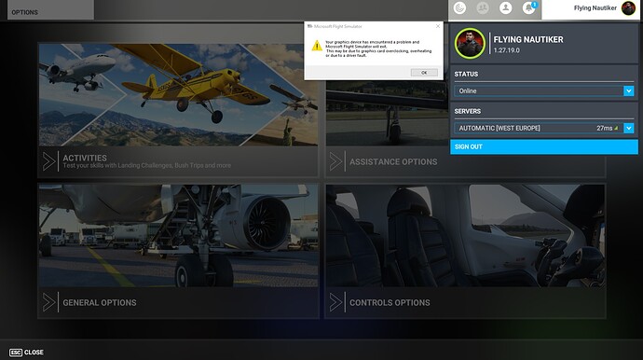Screen dimensions: 643x360
Task: Select the OPTIONS tab at the top
Action: (50, 10)
